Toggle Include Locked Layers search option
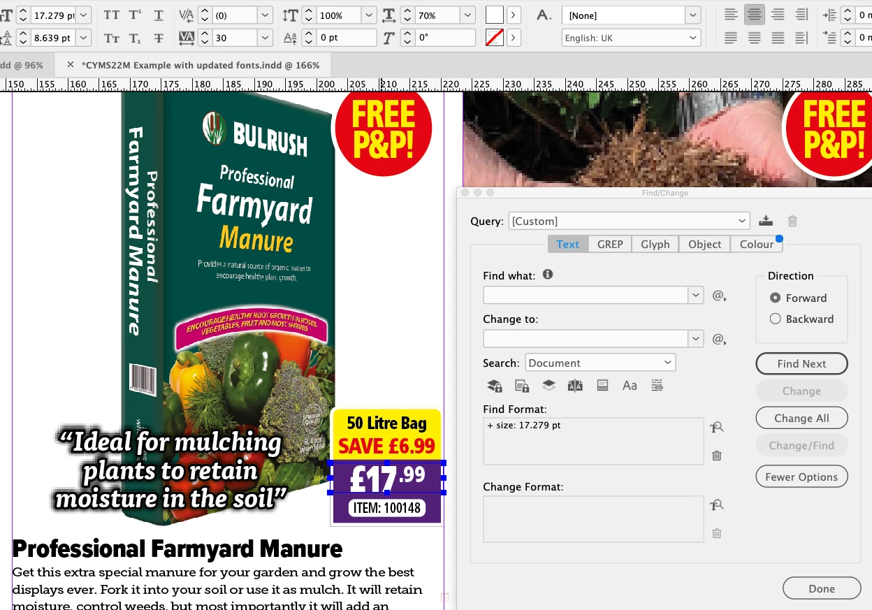Viewport: 872px width, 610px height. (495, 385)
